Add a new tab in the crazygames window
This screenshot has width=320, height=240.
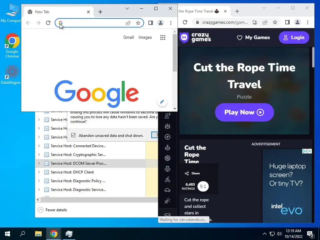coord(237,11)
